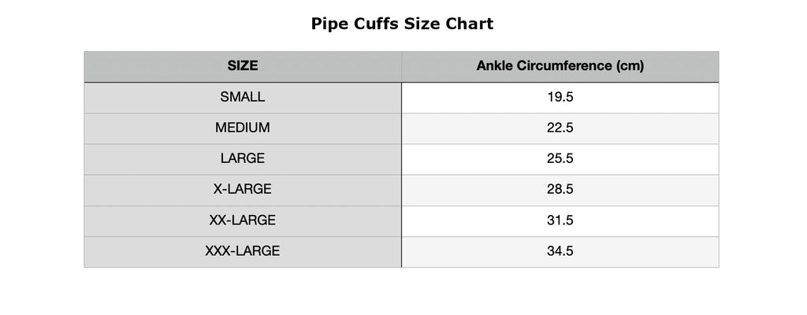Select the 28.5 circumference value
Viewport: 807px width, 315px height.
[560, 190]
